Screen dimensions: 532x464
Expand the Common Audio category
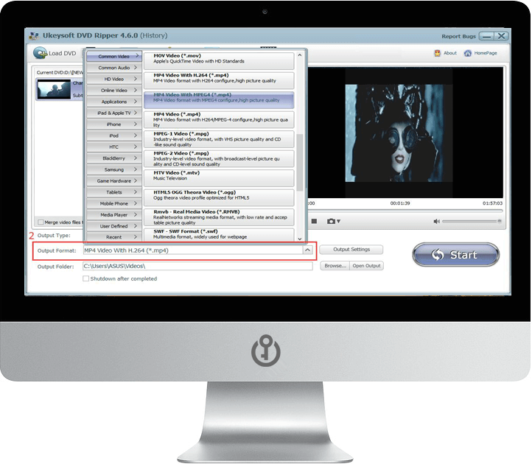tap(114, 68)
